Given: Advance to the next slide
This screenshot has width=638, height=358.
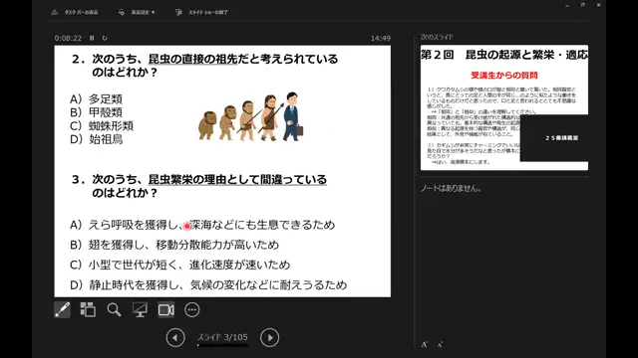Looking at the screenshot, I should tap(270, 337).
